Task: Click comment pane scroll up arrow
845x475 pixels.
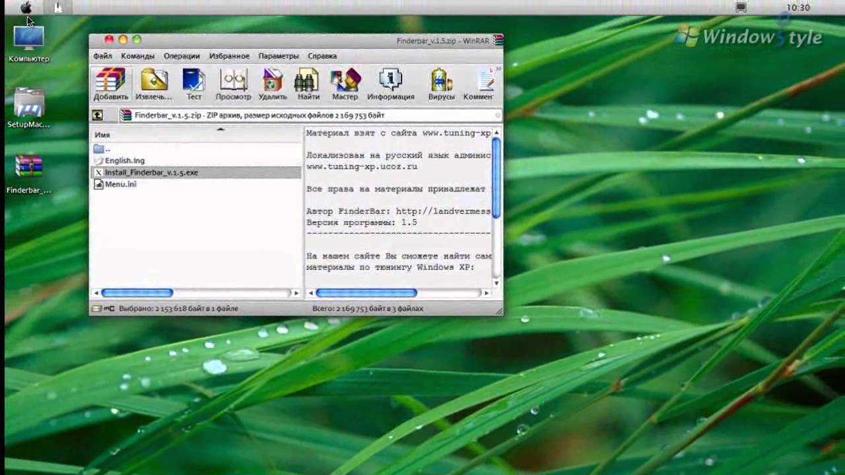Action: pos(496,133)
